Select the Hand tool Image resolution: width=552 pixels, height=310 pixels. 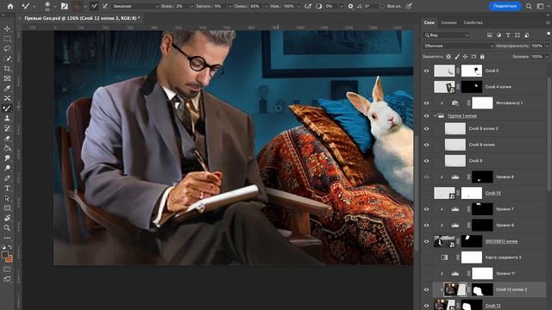[x=7, y=218]
